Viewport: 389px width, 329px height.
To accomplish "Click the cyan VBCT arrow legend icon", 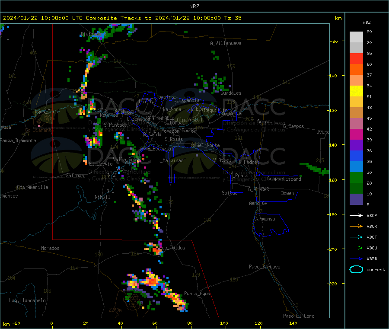I will (x=356, y=237).
